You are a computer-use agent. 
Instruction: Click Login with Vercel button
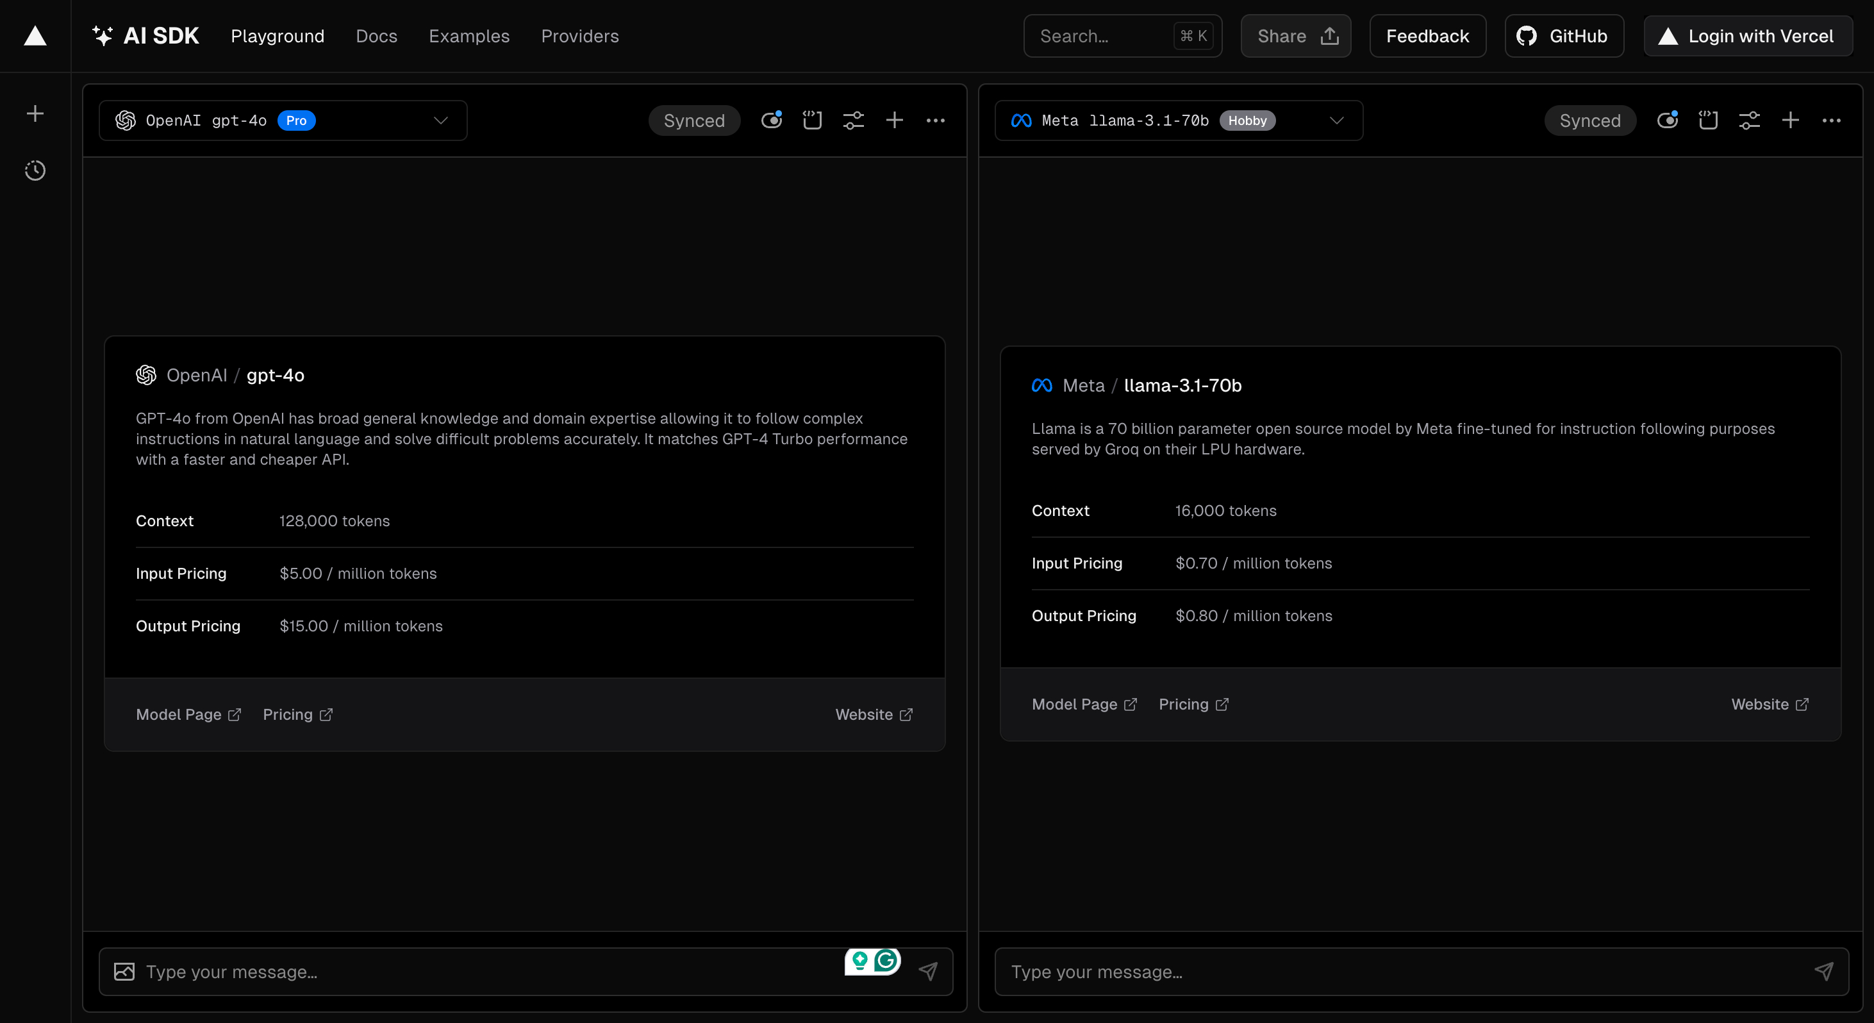point(1748,36)
